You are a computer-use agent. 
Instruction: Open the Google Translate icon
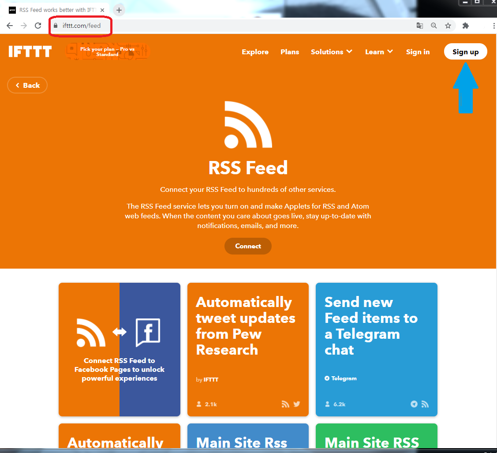420,26
